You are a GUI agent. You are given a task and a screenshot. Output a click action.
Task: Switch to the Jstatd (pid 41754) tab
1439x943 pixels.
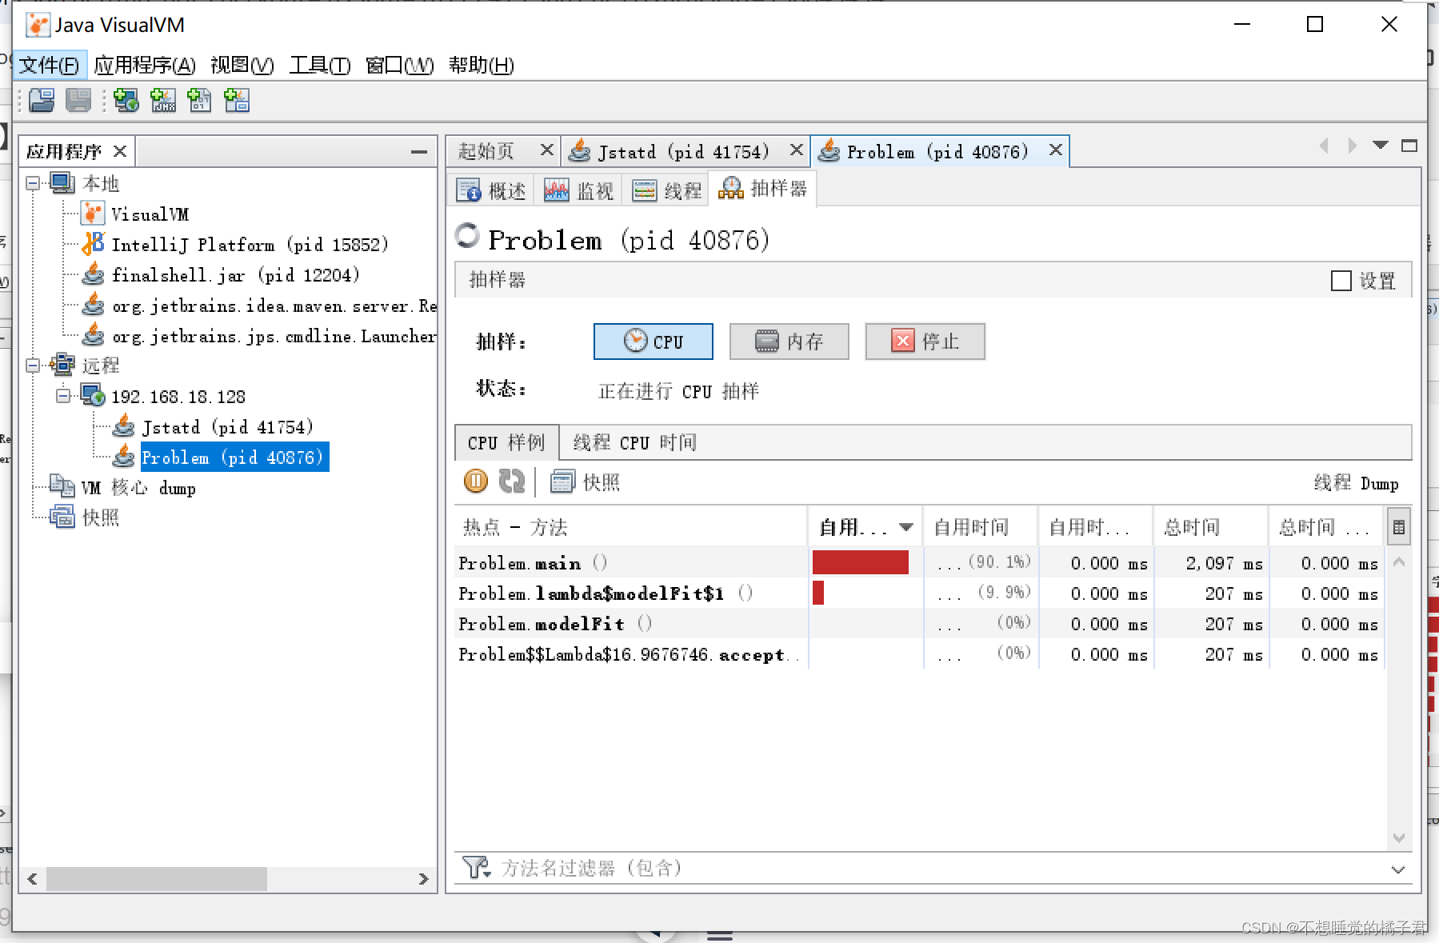683,151
